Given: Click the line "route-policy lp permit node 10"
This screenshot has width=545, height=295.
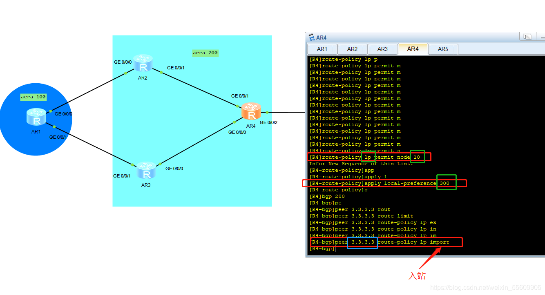Looking at the screenshot, I should click(x=364, y=157).
